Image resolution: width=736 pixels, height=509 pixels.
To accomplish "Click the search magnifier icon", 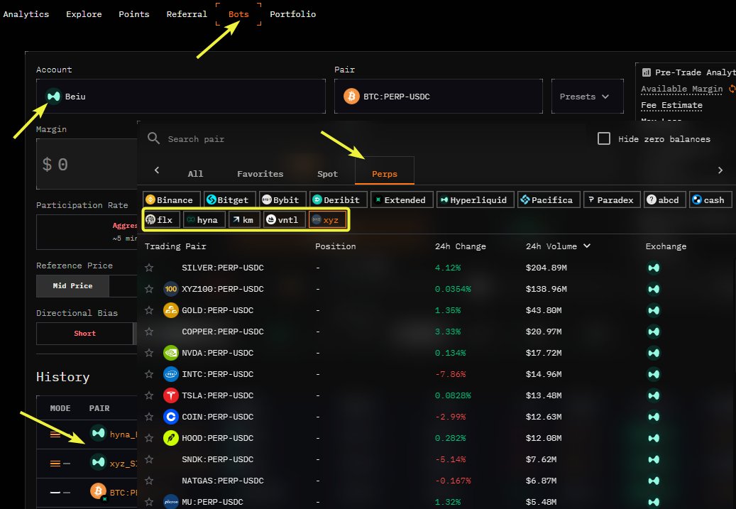I will tap(153, 138).
